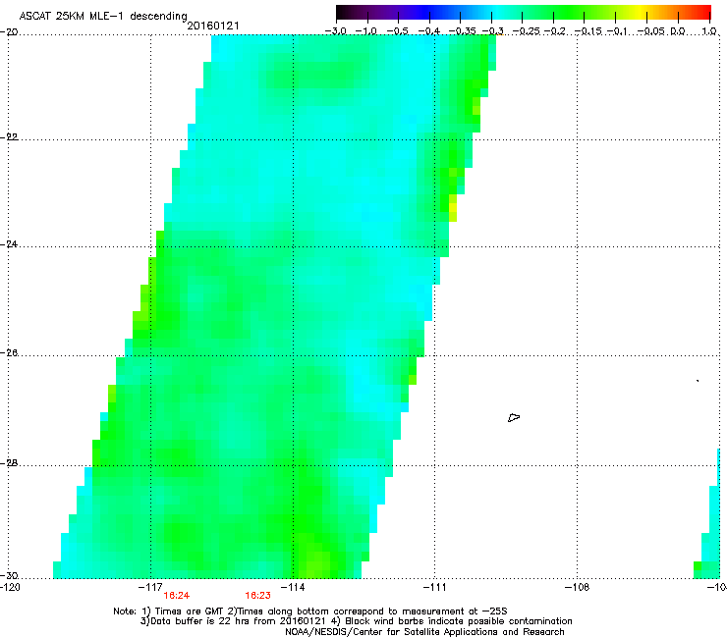Click the longitude label -120
The image size is (727, 638).
point(10,587)
